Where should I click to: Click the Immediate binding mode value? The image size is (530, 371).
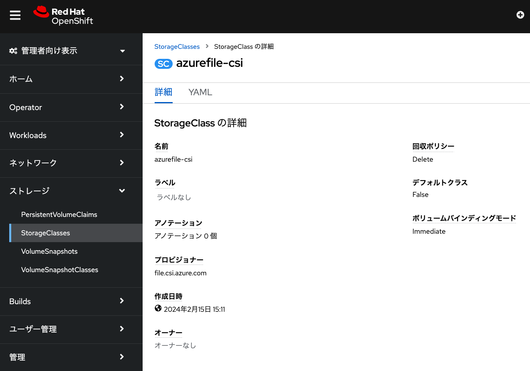point(429,231)
